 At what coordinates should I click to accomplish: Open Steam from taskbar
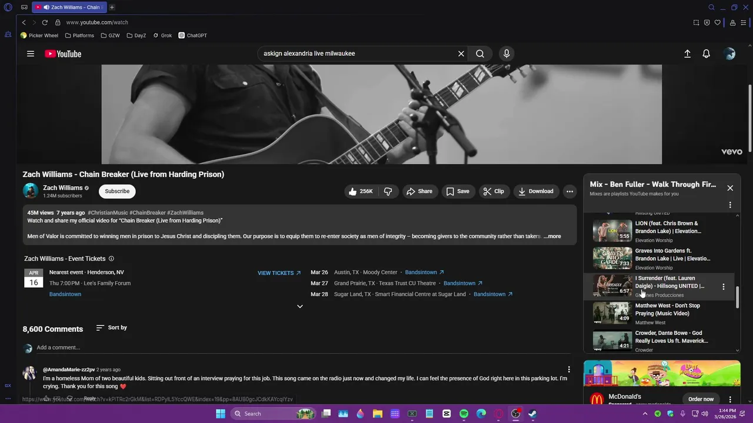[x=532, y=414]
